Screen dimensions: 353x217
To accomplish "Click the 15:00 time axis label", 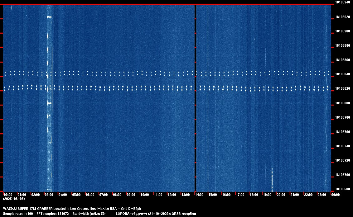I will coord(213,195).
